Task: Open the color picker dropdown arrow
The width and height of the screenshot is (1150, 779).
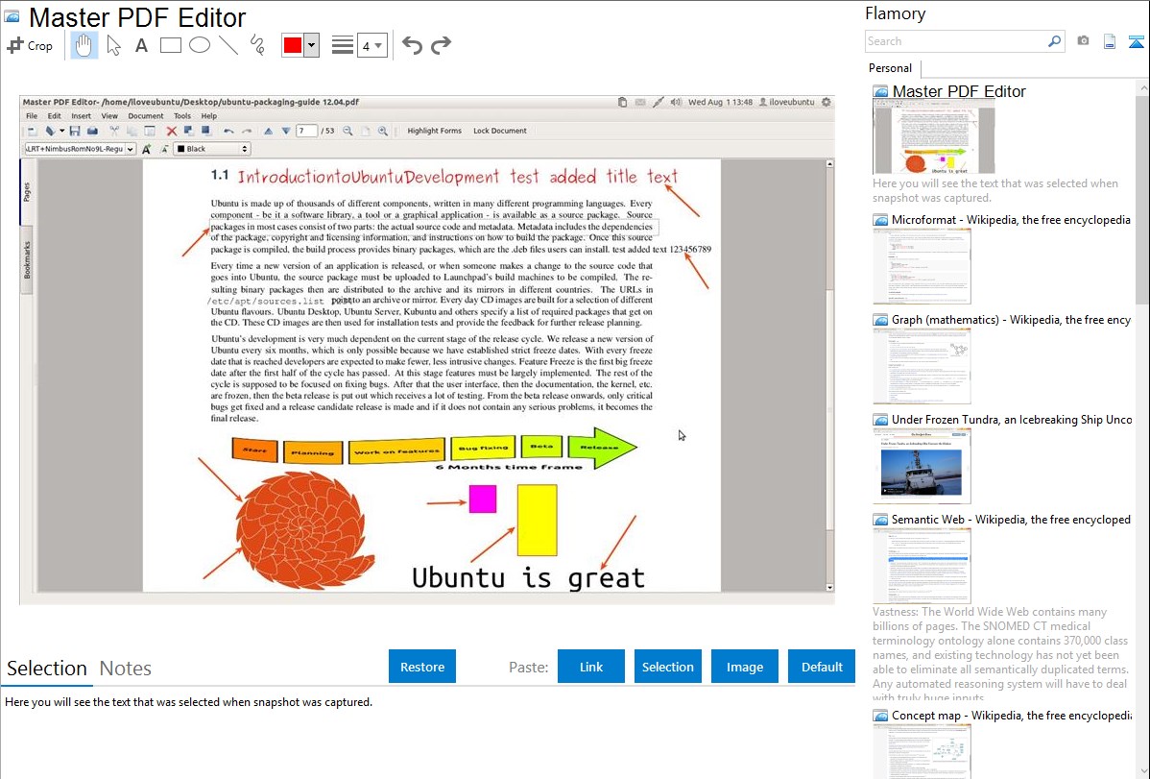Action: coord(311,45)
